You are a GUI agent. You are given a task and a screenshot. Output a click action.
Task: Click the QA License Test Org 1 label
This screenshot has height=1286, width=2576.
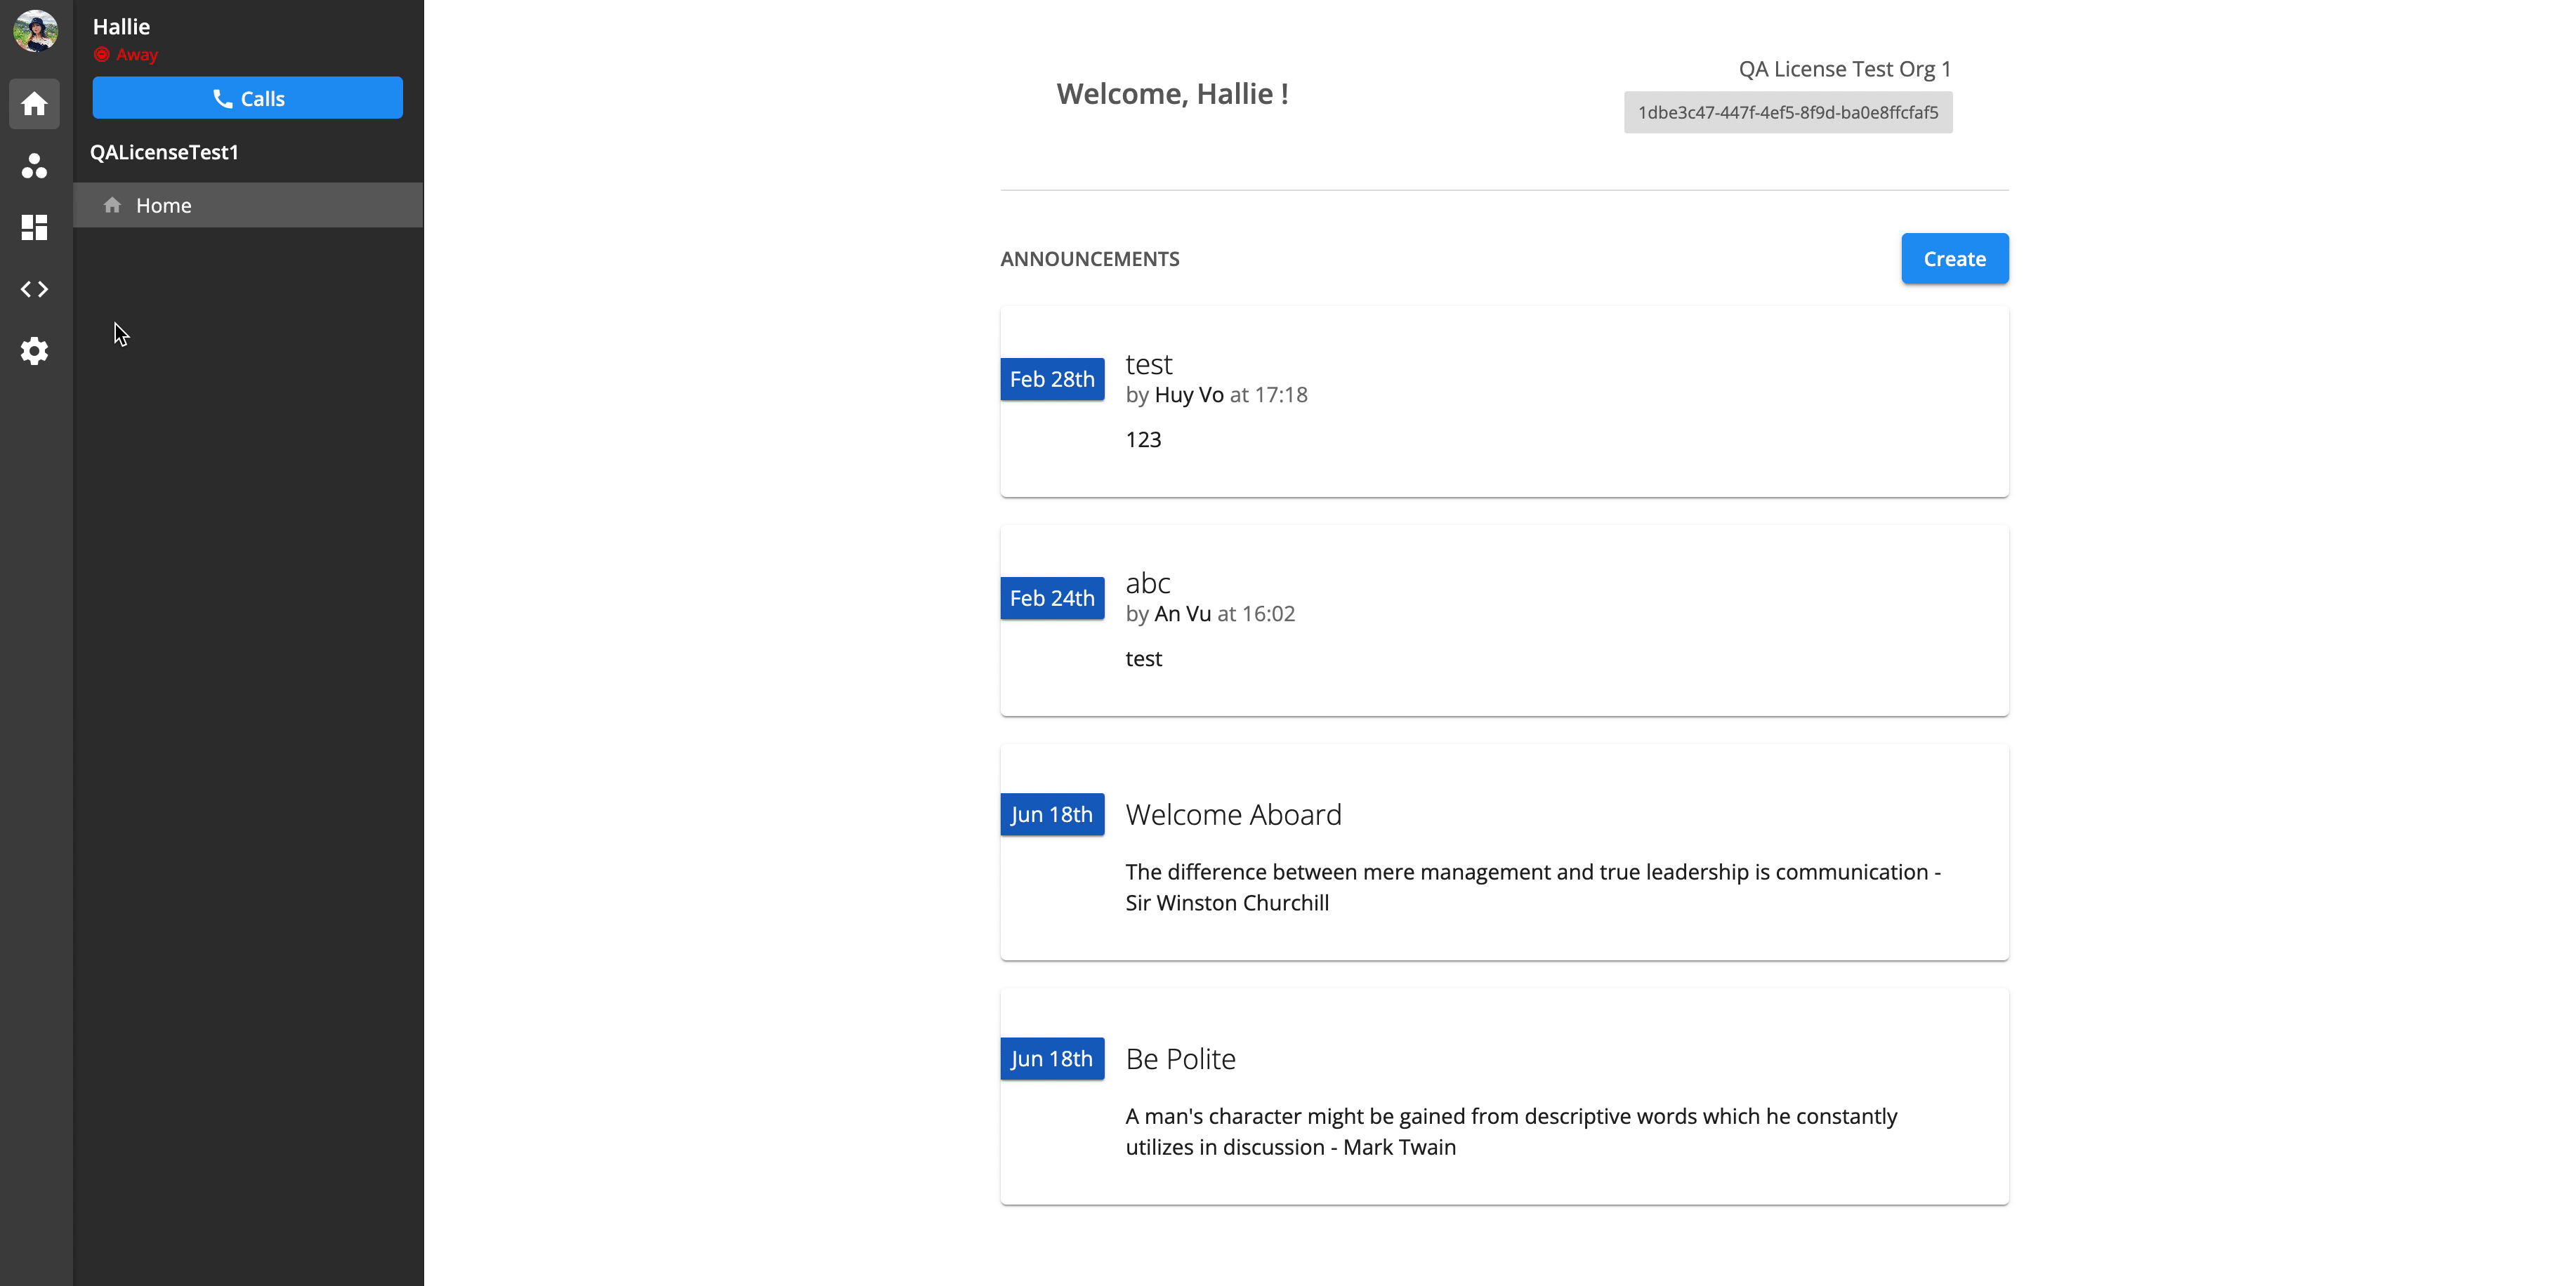point(1844,69)
